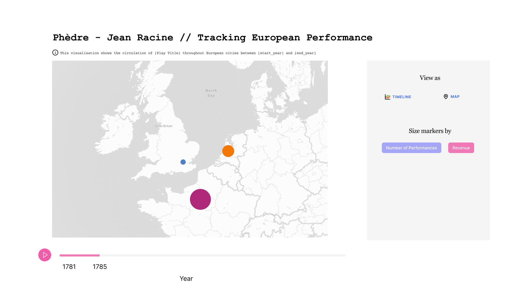508x285 pixels.
Task: Select the orange marker in the Netherlands
Action: tap(228, 151)
